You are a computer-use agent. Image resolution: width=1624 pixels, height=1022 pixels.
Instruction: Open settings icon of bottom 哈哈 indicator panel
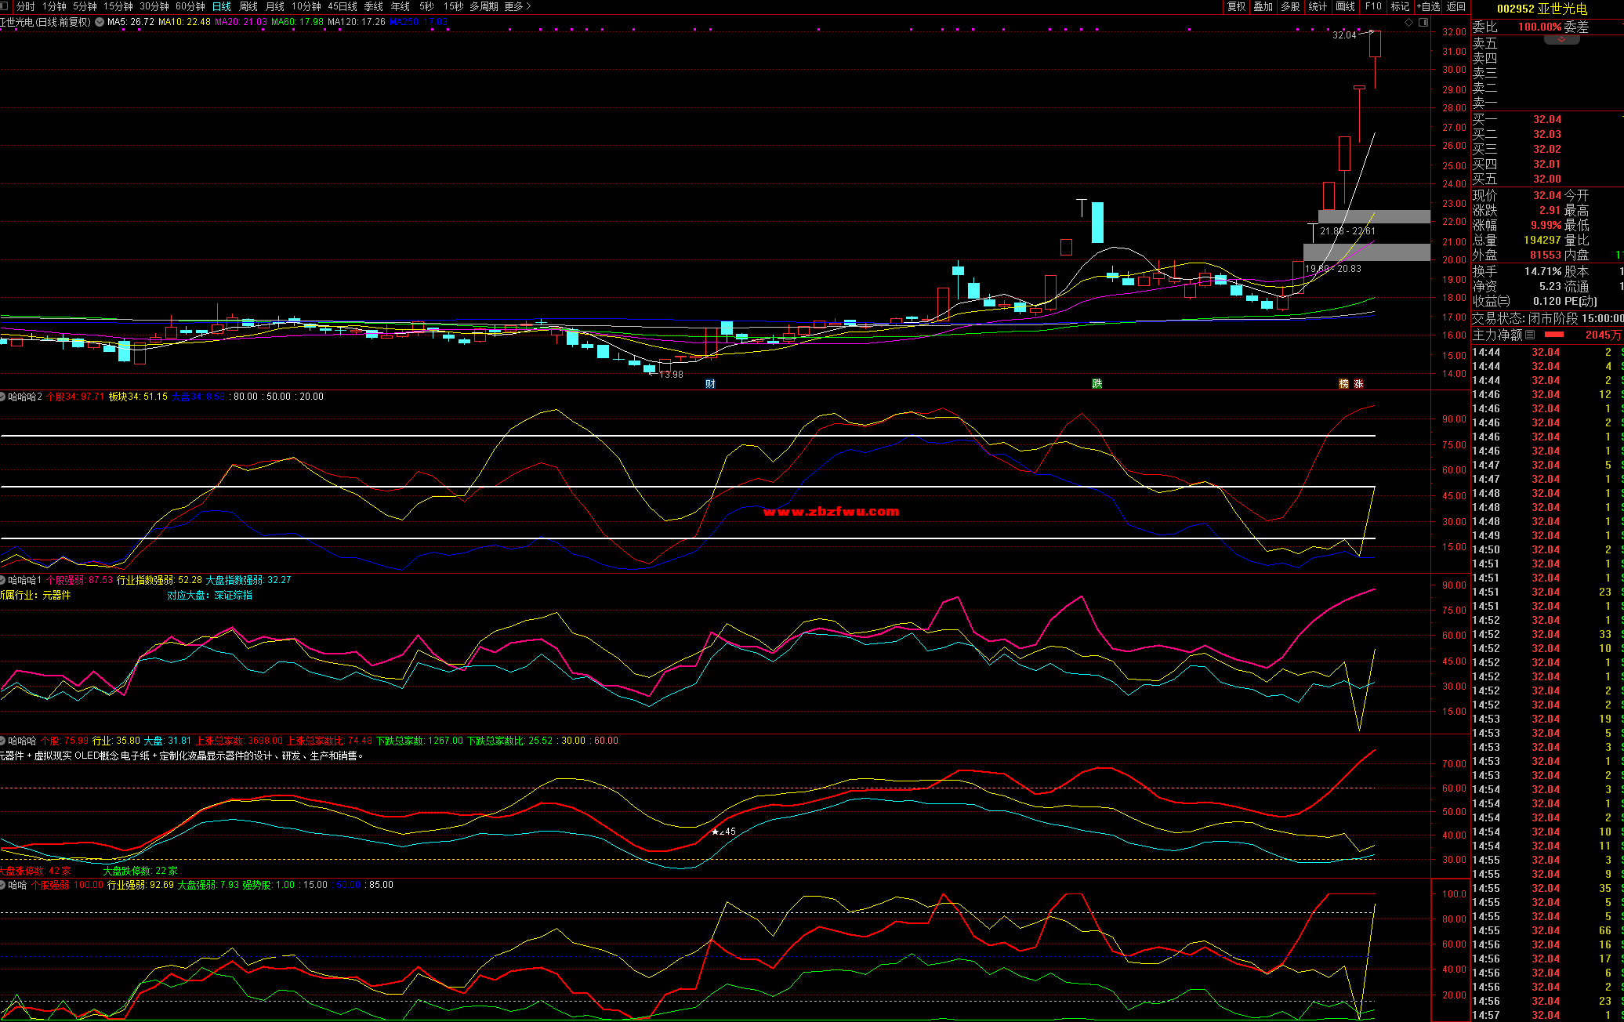click(x=3, y=885)
